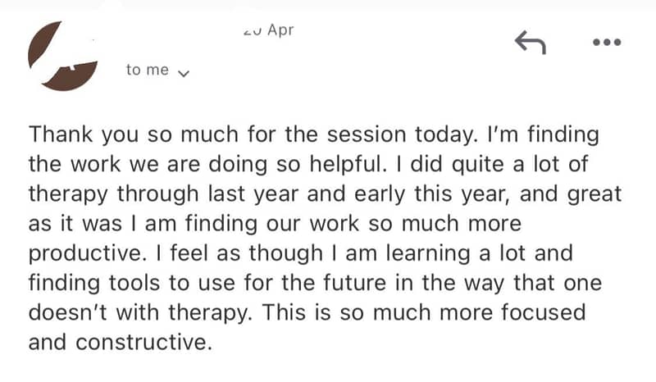Click the word 'productive' in the email body
This screenshot has width=656, height=382.
coord(85,254)
